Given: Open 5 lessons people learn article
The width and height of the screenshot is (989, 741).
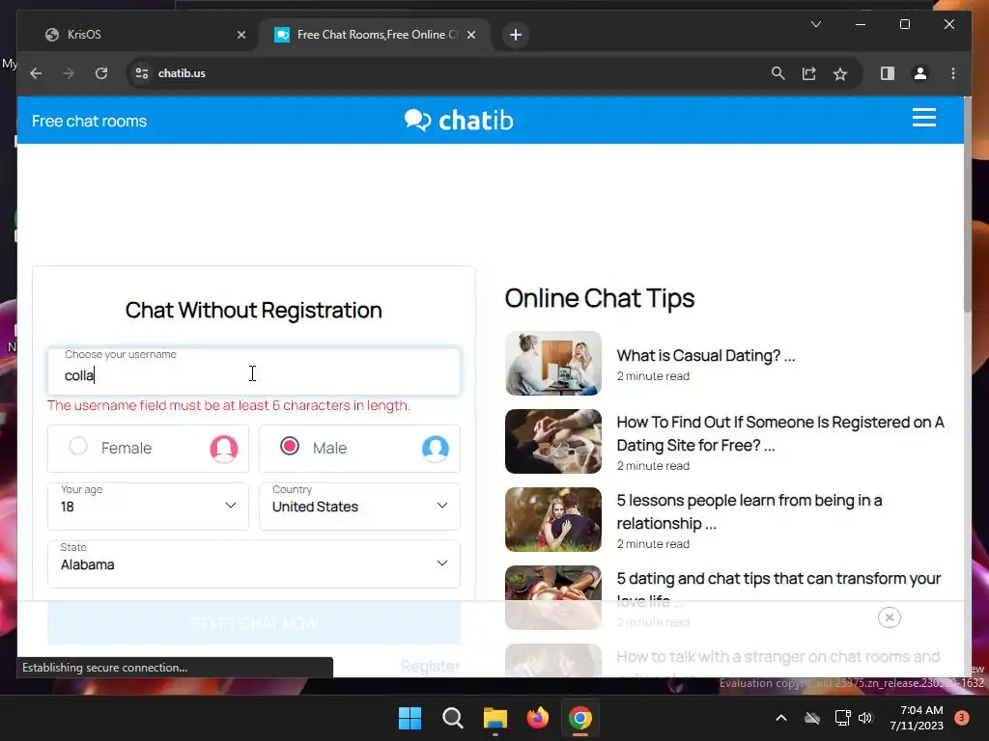Looking at the screenshot, I should click(x=749, y=511).
